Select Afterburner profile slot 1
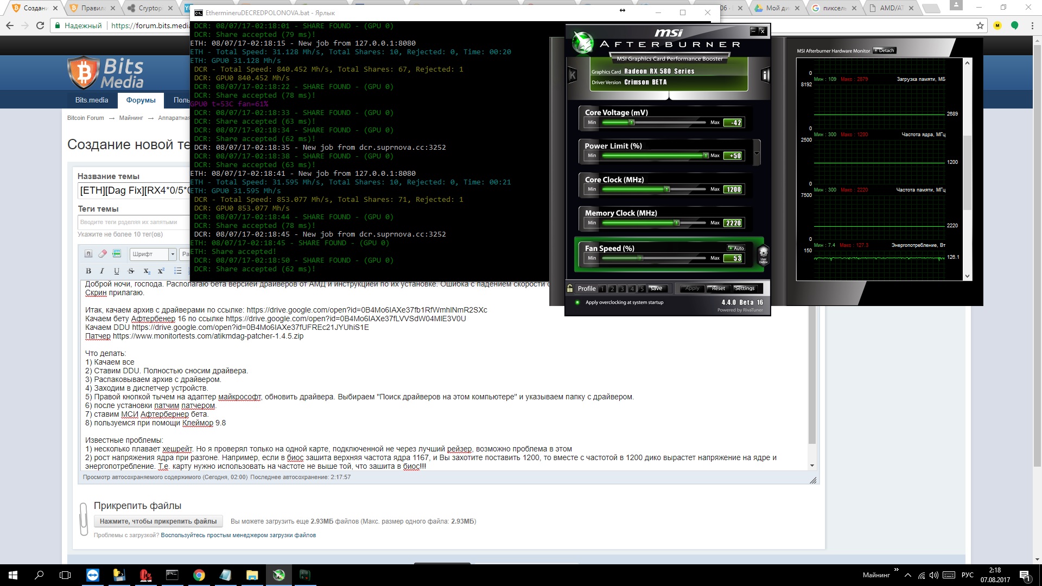The height and width of the screenshot is (586, 1042). 602,289
